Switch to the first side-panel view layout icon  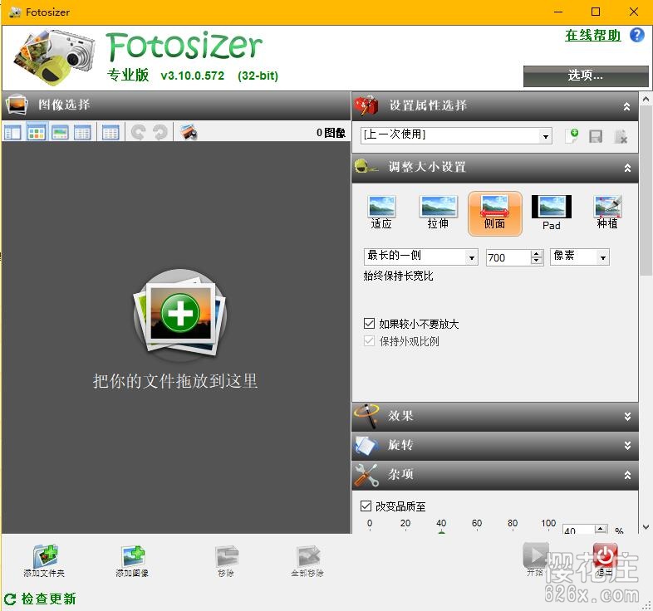(x=12, y=133)
